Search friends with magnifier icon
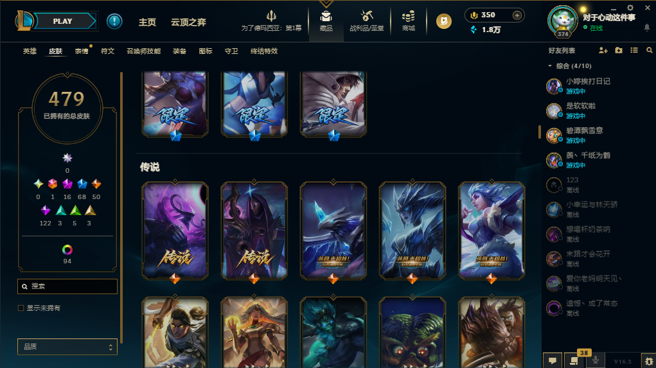 (650, 51)
